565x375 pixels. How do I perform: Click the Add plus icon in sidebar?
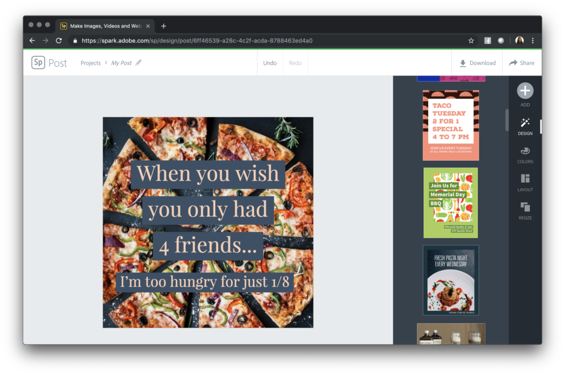coord(525,91)
